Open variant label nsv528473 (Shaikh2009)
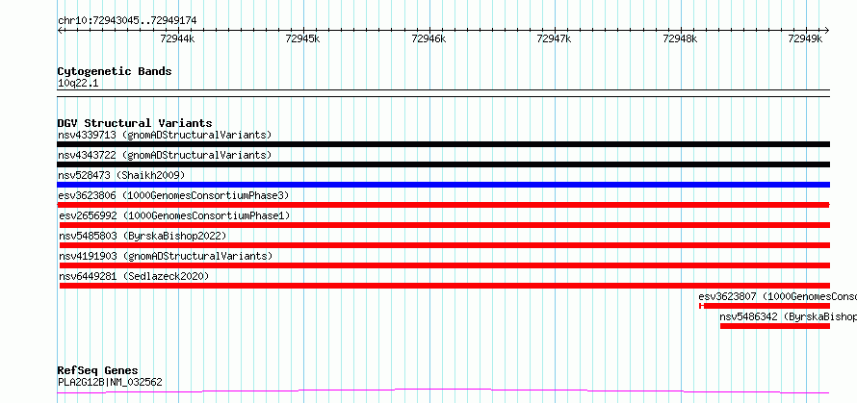Image resolution: width=857 pixels, height=403 pixels. (x=121, y=175)
